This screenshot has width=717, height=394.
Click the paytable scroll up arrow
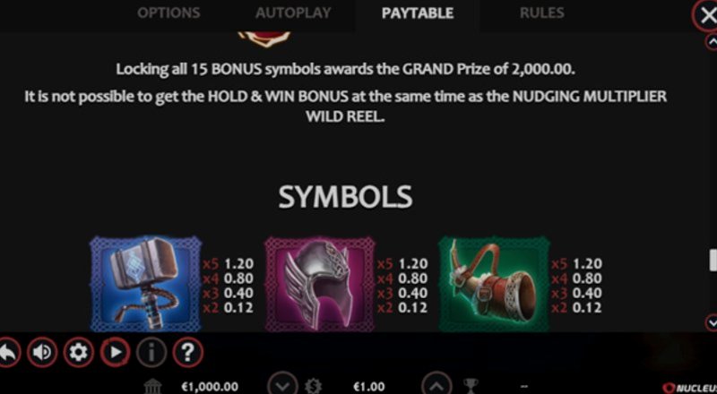[712, 42]
